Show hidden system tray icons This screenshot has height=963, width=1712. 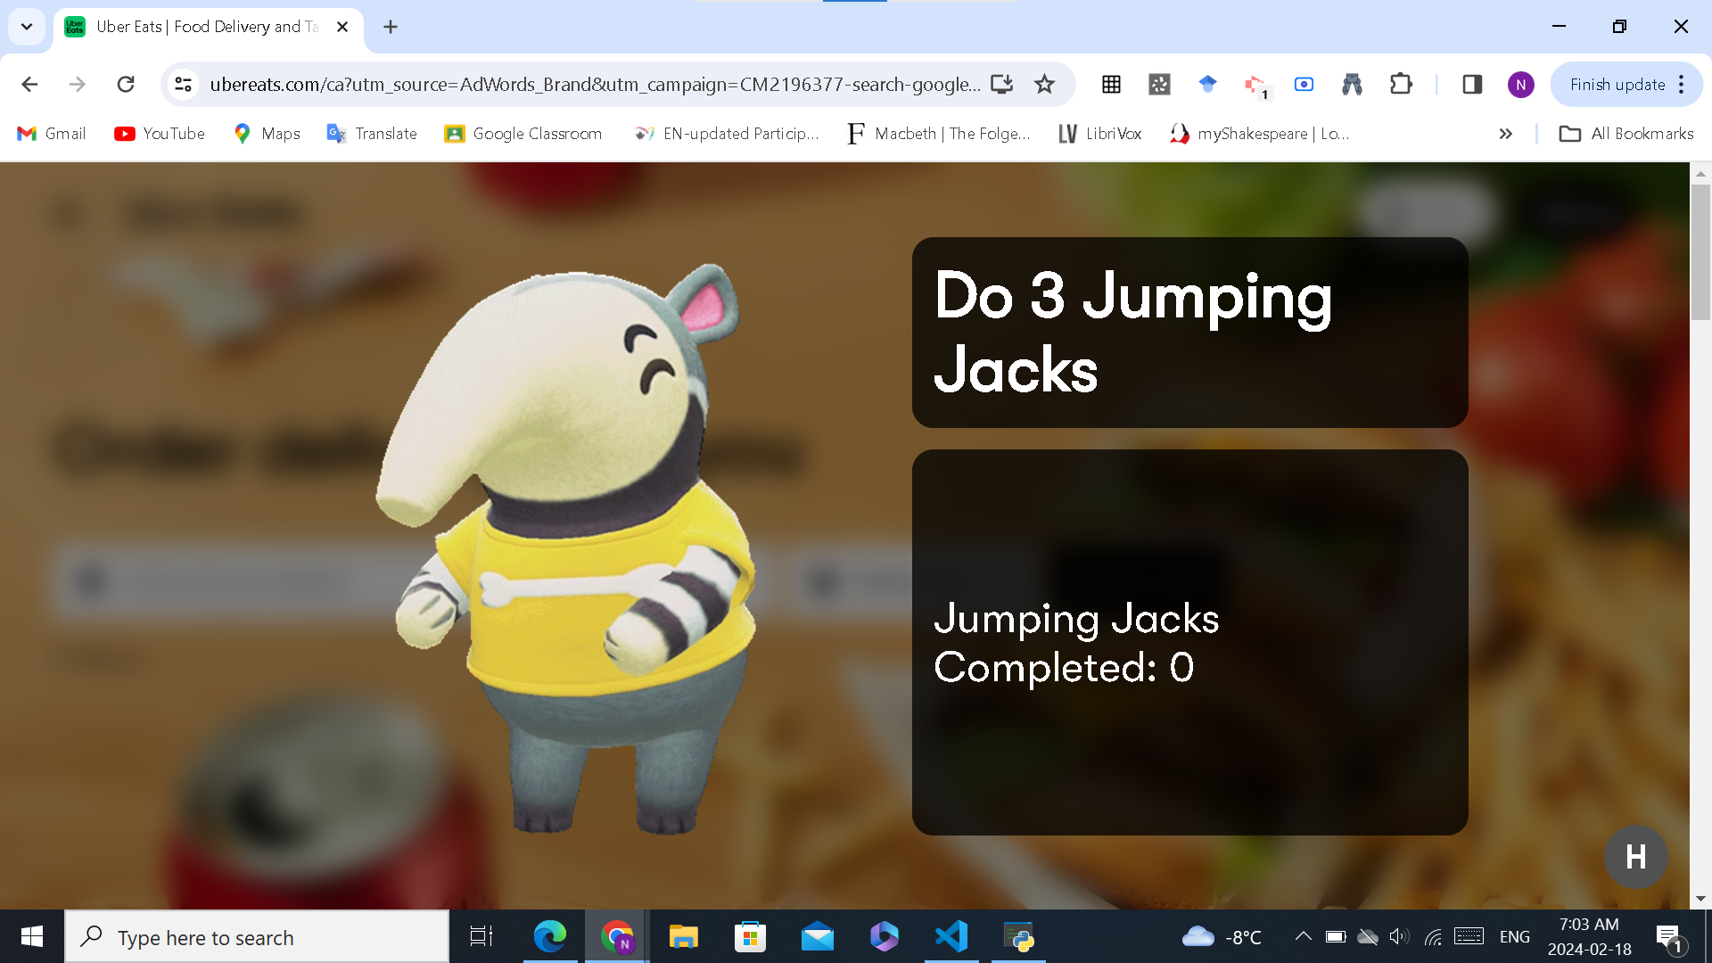1303,936
